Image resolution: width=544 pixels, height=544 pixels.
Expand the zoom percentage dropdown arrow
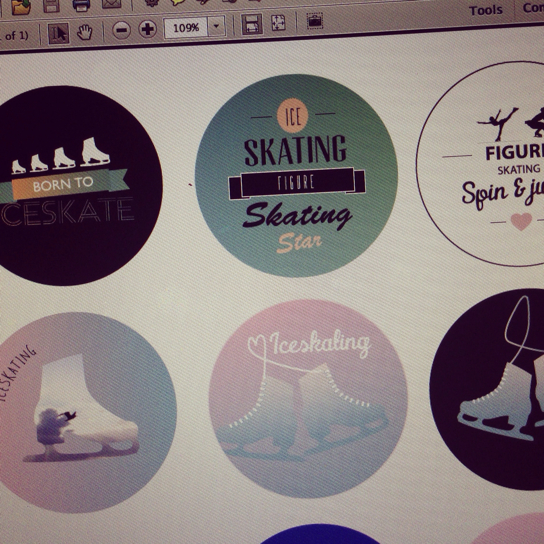click(x=216, y=26)
